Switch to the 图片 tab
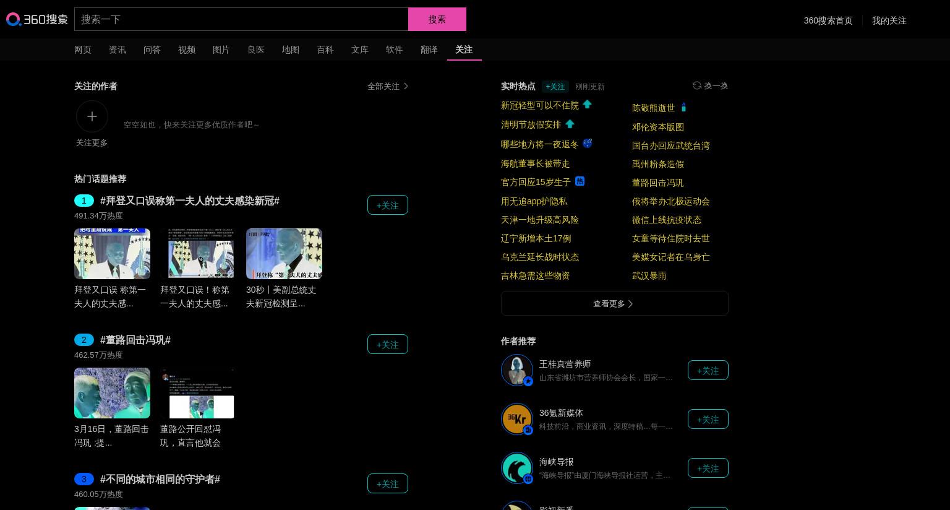The width and height of the screenshot is (950, 510). (x=221, y=50)
